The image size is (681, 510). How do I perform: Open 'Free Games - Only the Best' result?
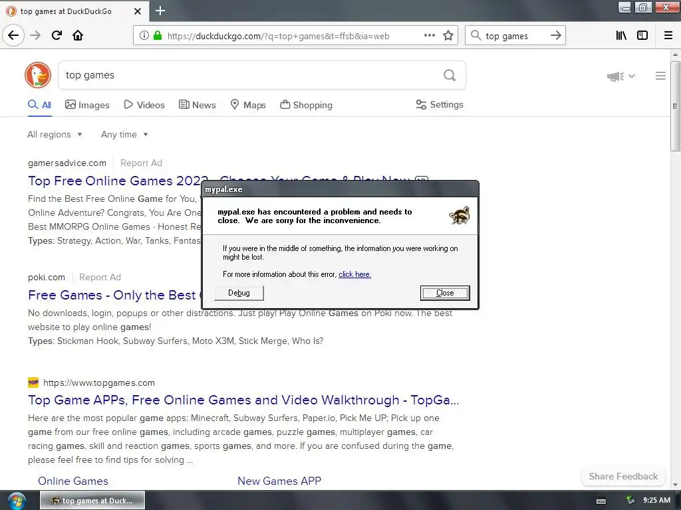[x=112, y=295]
